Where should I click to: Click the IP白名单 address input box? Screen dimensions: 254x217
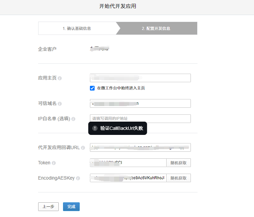coord(140,118)
